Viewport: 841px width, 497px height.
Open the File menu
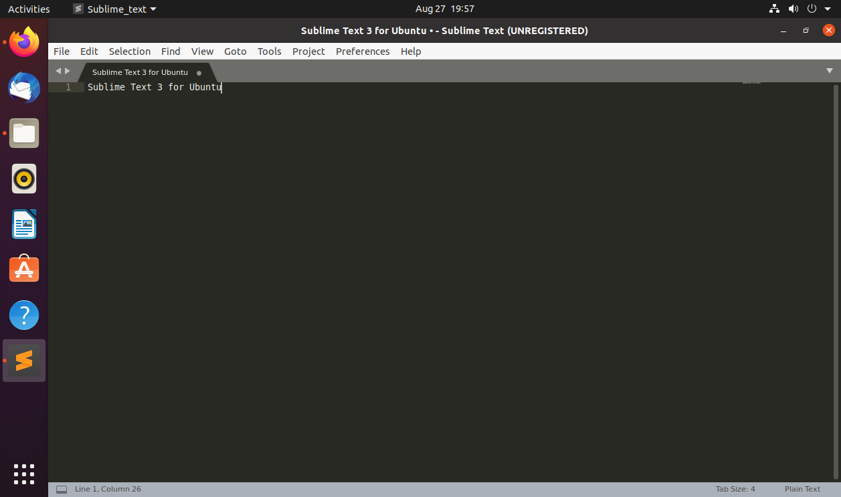click(x=62, y=52)
